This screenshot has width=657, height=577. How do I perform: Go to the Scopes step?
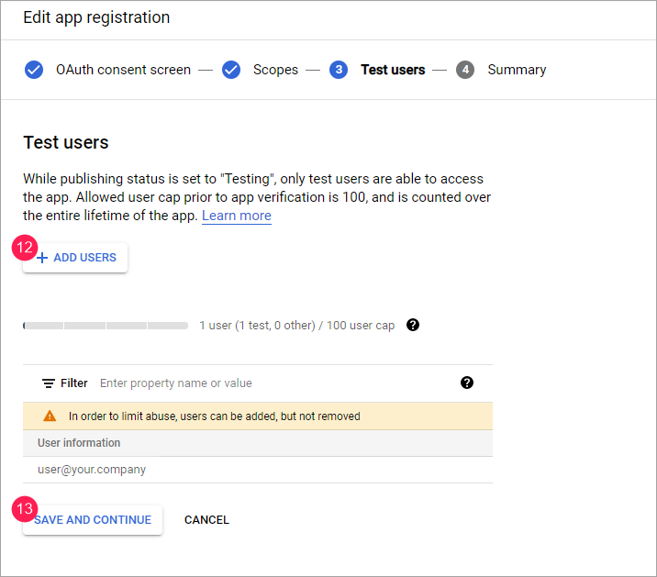point(275,70)
